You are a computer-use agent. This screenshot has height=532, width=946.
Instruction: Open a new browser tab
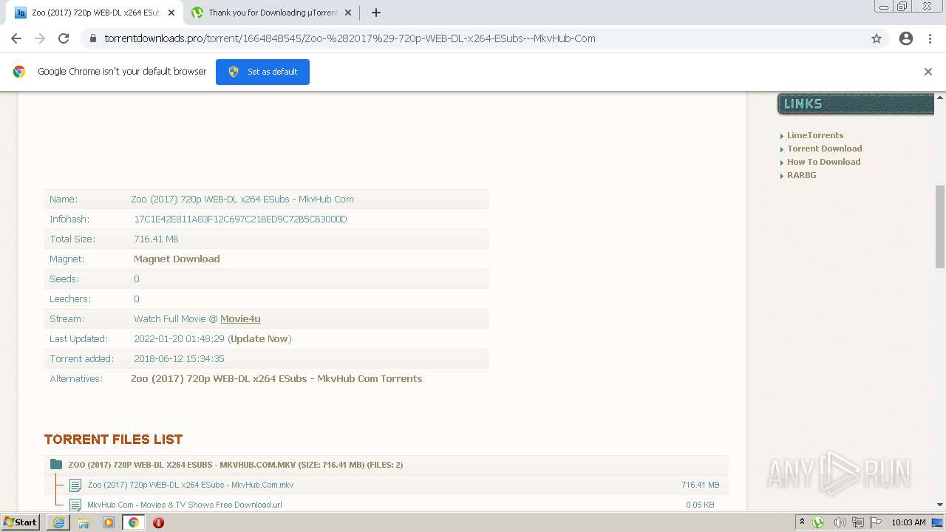[x=375, y=13]
